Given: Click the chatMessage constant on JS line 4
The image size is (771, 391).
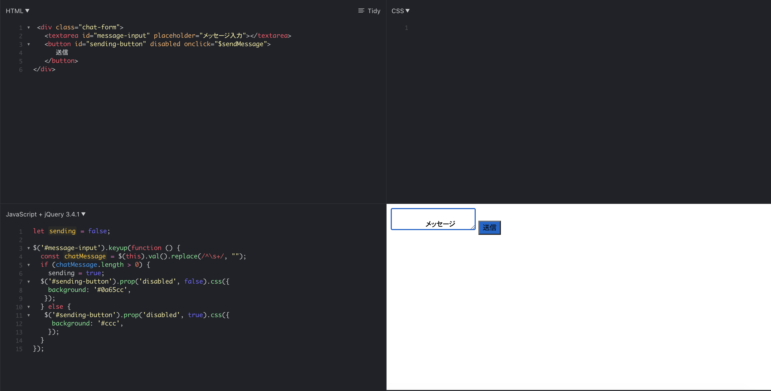Looking at the screenshot, I should [85, 256].
